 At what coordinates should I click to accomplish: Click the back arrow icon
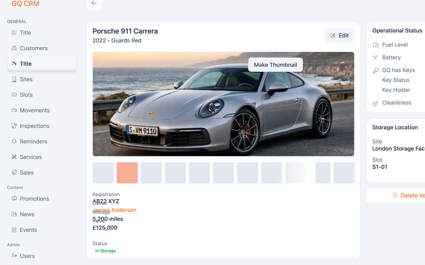94,3
